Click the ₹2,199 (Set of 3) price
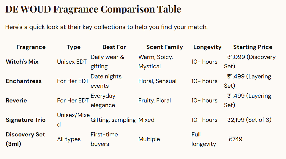This screenshot has height=159, width=286. tap(249, 120)
